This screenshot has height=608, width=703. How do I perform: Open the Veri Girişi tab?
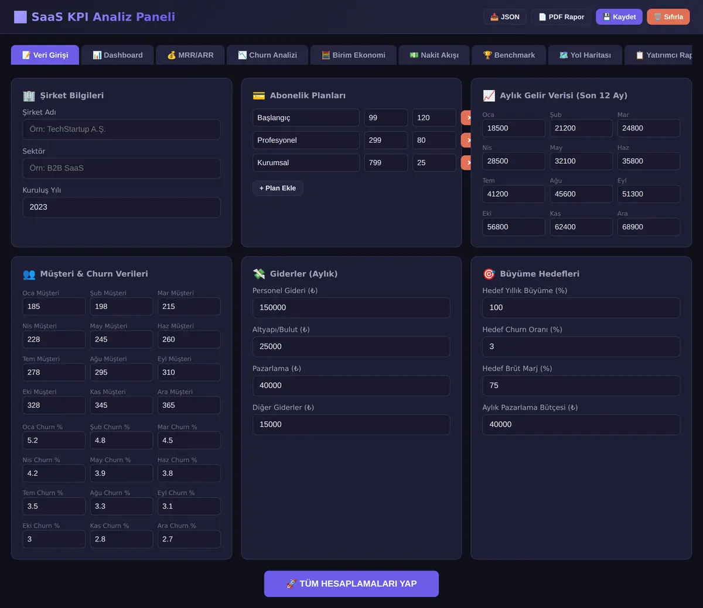pos(45,55)
